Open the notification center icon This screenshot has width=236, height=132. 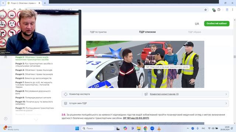[x=232, y=128]
